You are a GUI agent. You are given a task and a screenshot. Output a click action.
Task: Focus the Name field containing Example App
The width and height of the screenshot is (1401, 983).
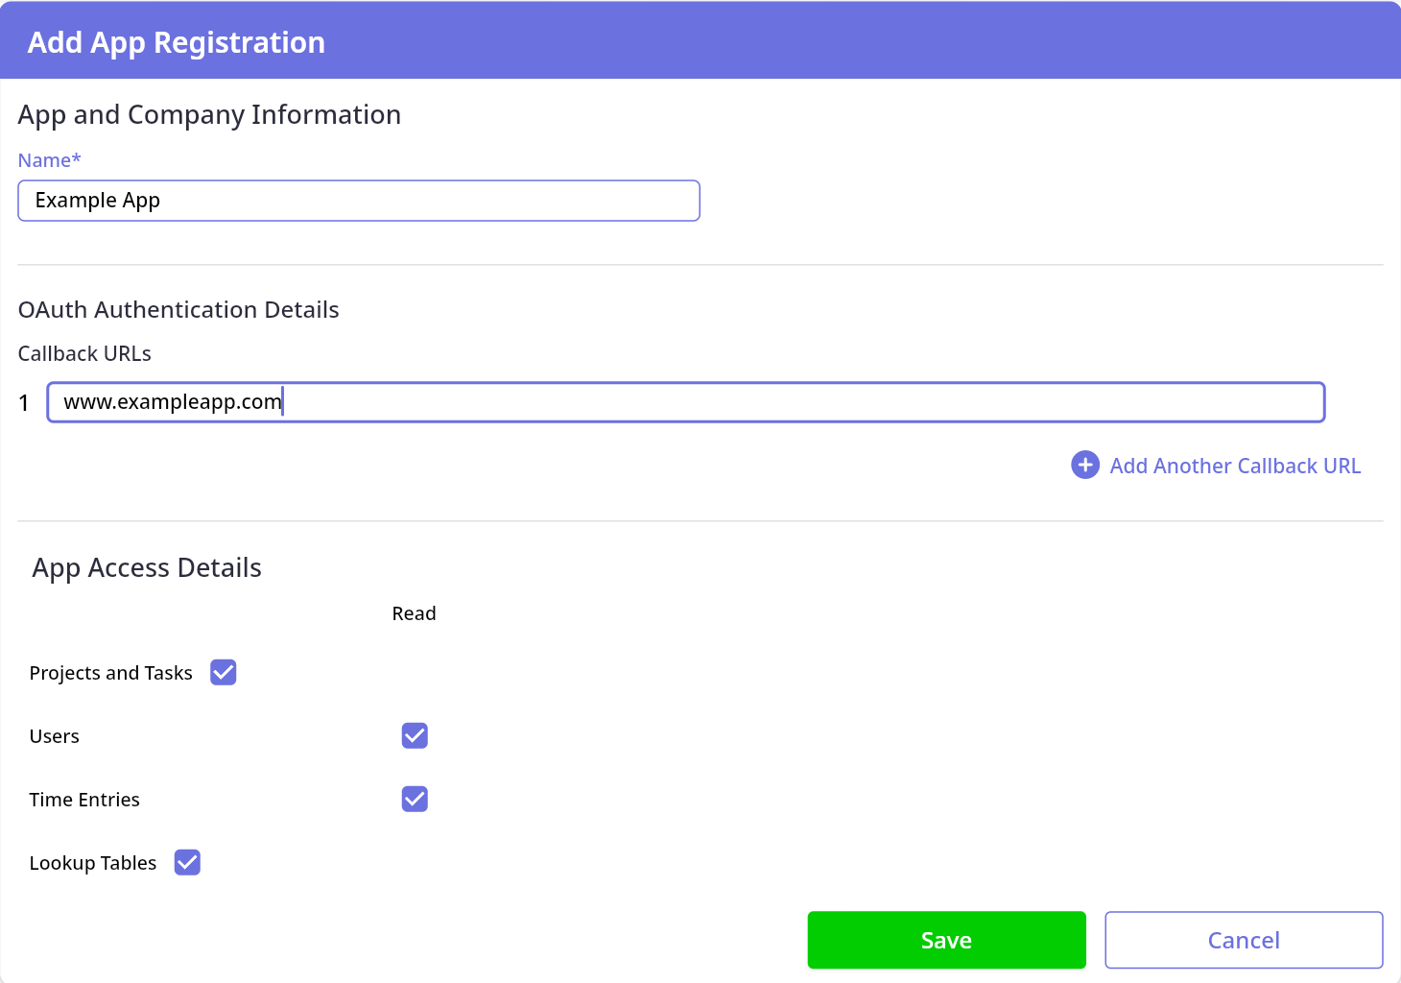pyautogui.click(x=358, y=201)
